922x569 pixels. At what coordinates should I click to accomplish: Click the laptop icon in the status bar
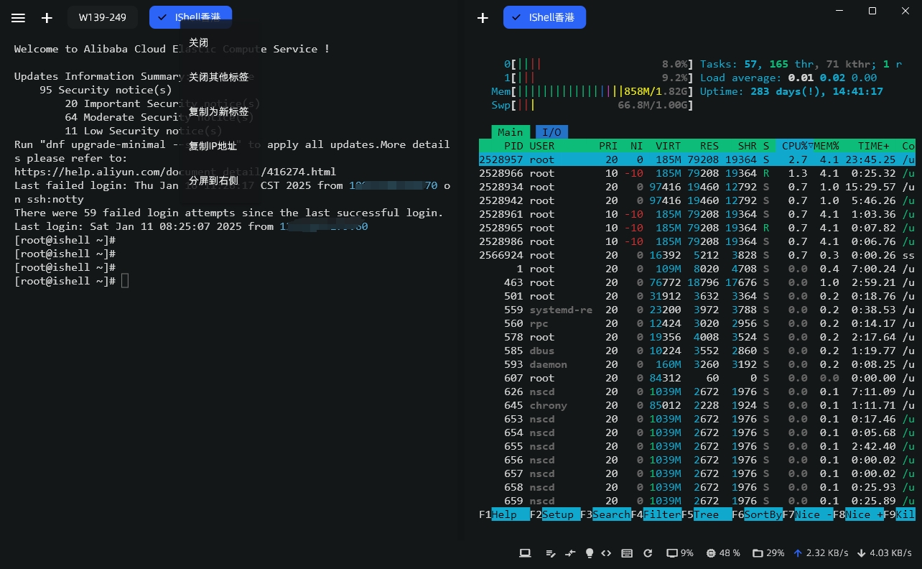tap(525, 553)
